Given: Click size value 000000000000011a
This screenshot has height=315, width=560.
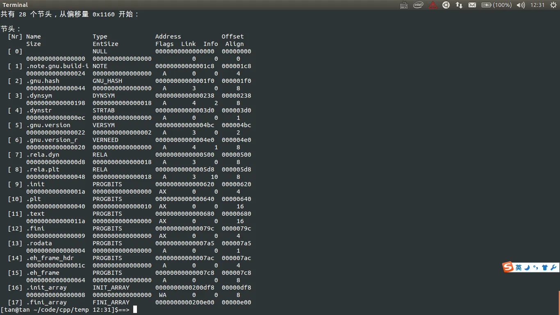Looking at the screenshot, I should 56,221.
